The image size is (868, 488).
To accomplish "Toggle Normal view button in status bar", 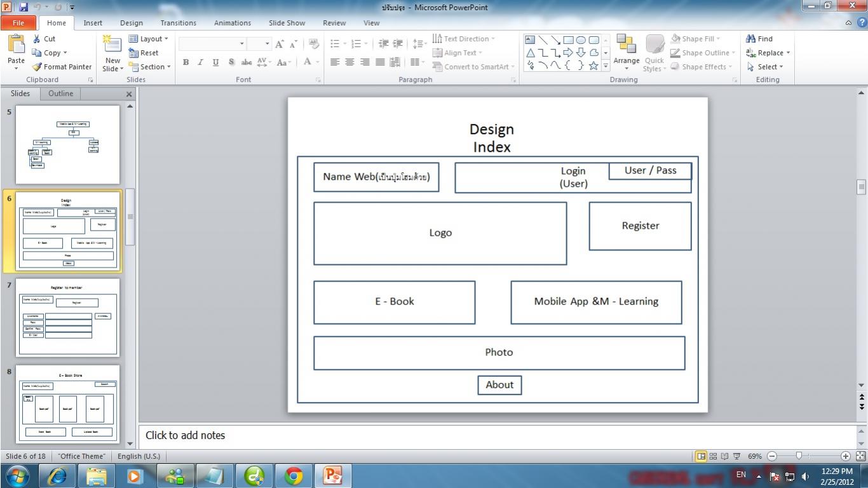I will 702,456.
